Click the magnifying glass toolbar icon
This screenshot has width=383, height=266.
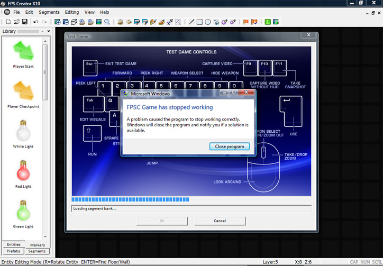pos(107,22)
